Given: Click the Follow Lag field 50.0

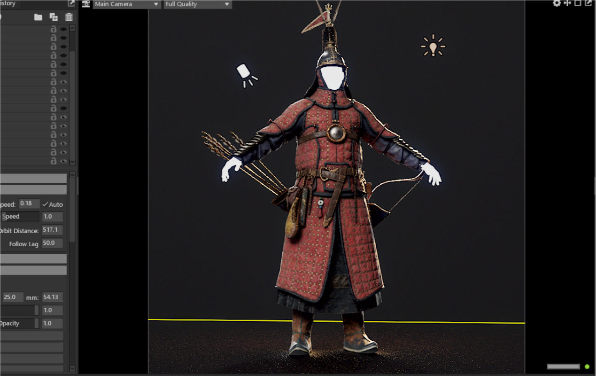Looking at the screenshot, I should pos(52,243).
